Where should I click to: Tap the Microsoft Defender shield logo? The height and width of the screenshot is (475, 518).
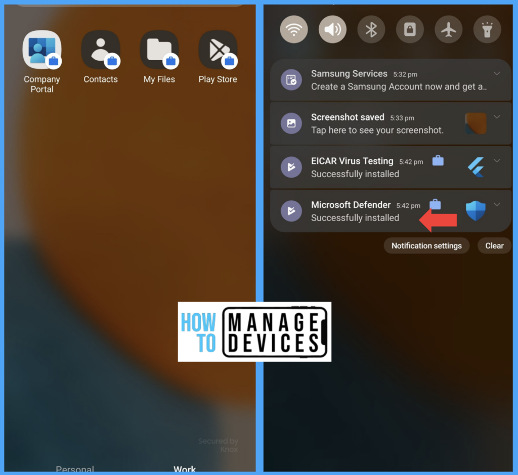[x=476, y=211]
